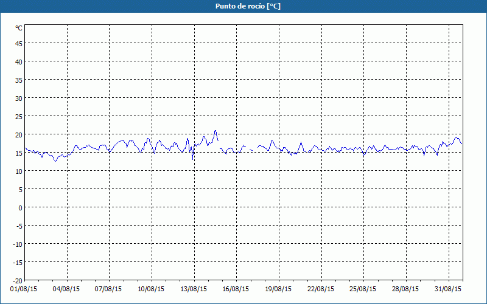
Task: Click the sharp dew point dip at 13/08/15
Action: tap(193, 159)
